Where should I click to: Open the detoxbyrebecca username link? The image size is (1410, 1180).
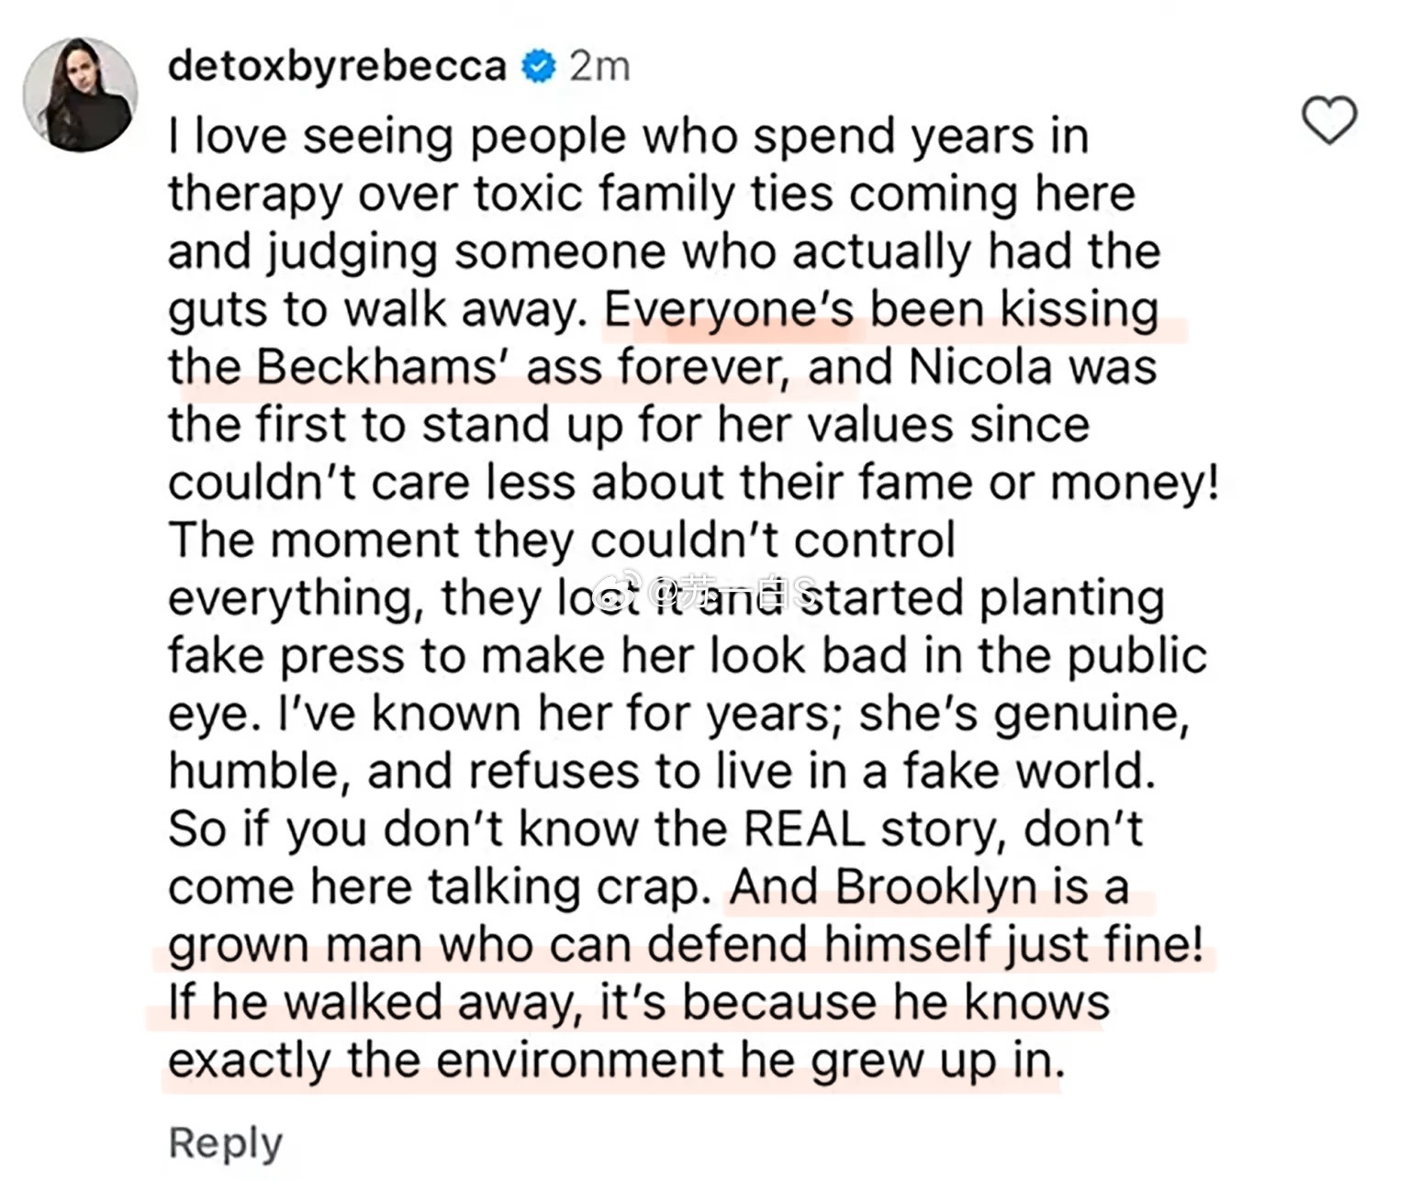(337, 67)
